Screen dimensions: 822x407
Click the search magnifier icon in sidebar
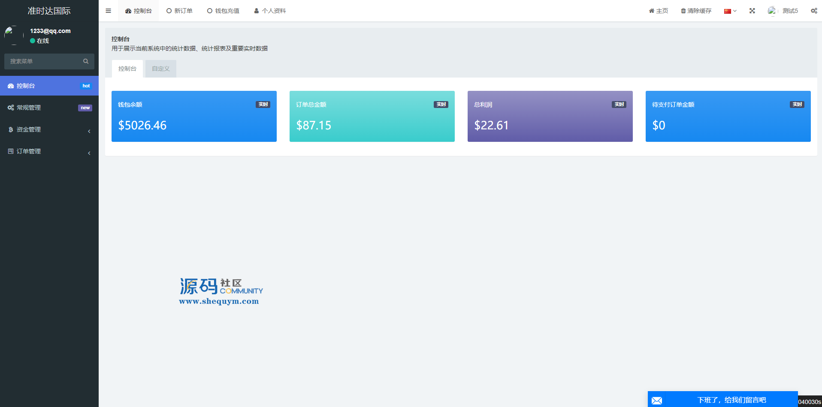[86, 61]
